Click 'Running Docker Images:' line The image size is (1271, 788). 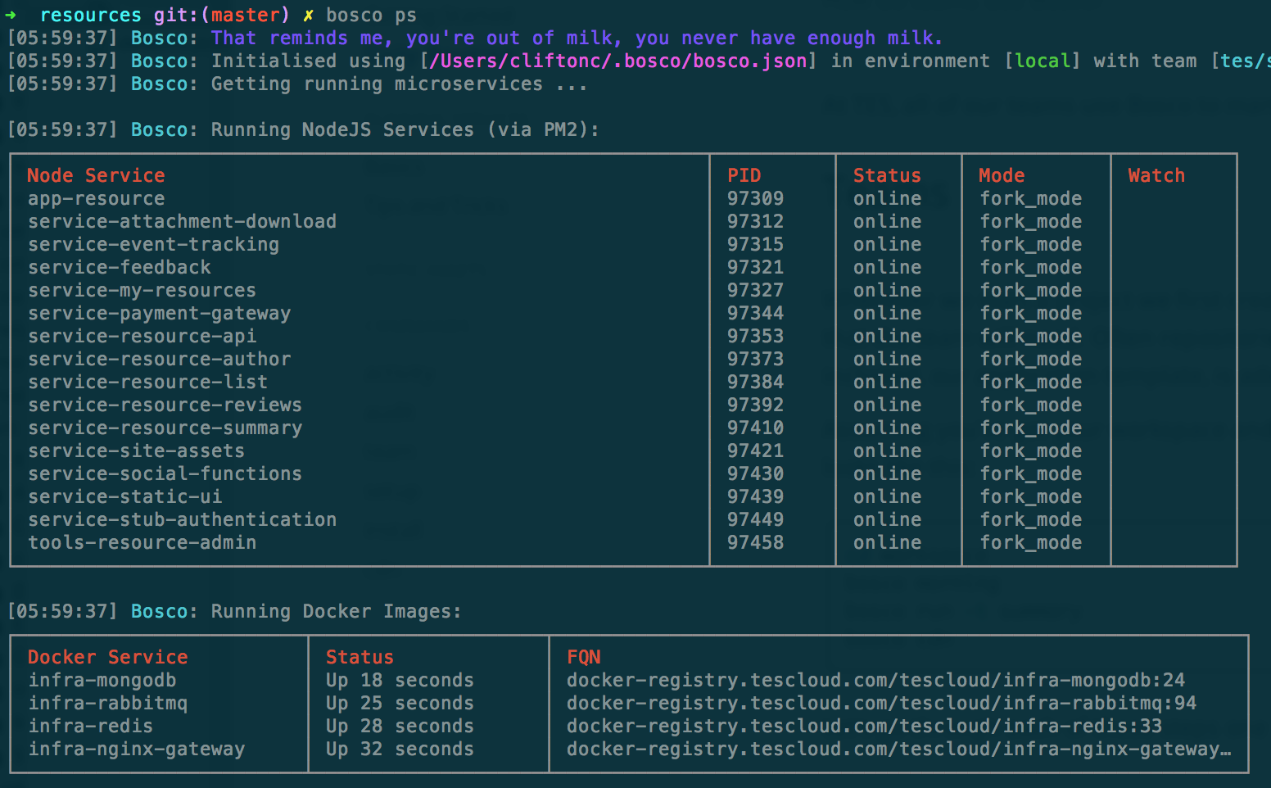(x=336, y=612)
